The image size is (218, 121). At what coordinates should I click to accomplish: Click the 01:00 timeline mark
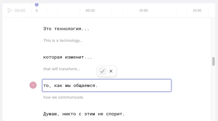tap(144, 10)
